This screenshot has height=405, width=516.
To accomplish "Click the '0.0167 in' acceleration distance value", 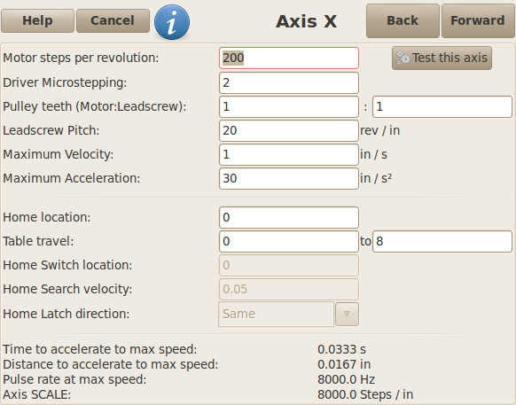I will click(344, 364).
